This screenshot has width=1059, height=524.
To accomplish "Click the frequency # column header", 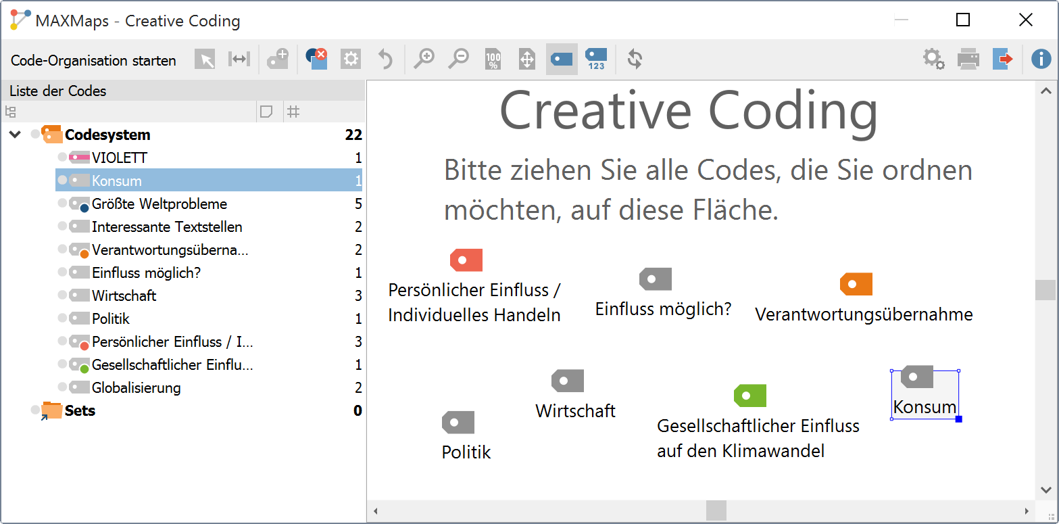I will [x=293, y=112].
